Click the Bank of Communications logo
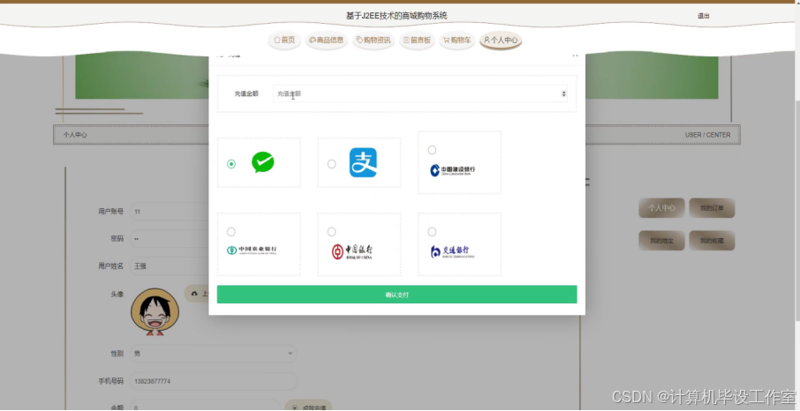The height and width of the screenshot is (411, 800). 452,251
